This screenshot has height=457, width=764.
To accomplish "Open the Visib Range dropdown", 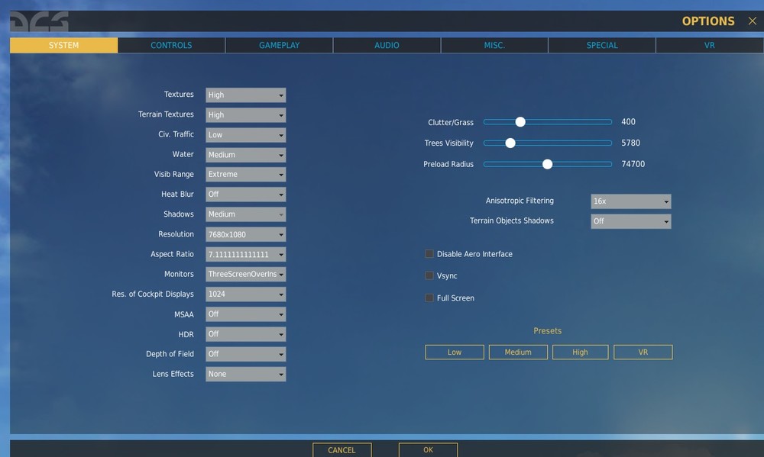I will [x=245, y=174].
